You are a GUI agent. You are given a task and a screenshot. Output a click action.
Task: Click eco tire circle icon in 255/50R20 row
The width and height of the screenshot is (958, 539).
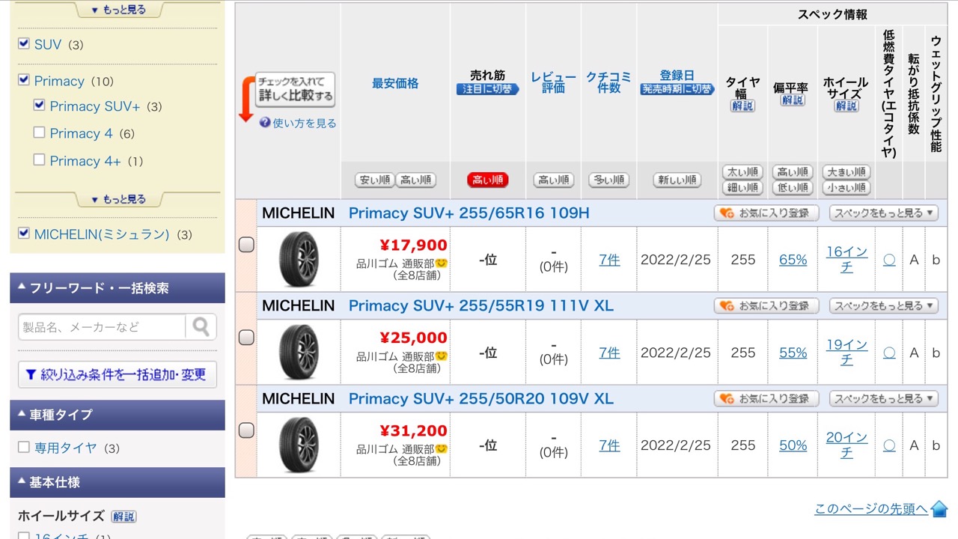[889, 445]
